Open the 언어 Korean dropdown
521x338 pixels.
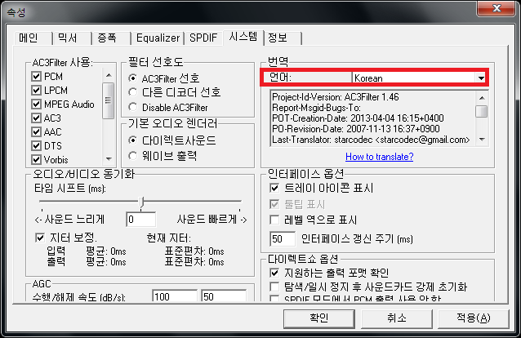tap(419, 78)
